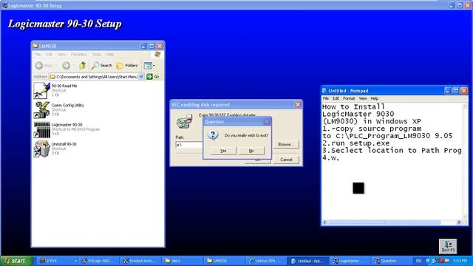473x266 pixels.
Task: Maximize the Notepad window
Action: coord(456,90)
